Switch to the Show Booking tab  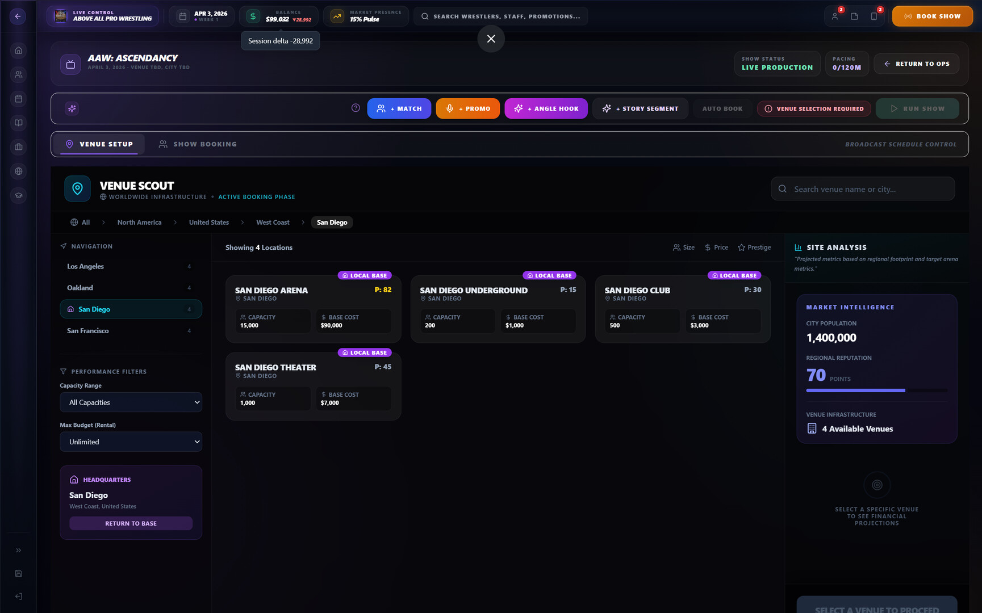(x=198, y=144)
